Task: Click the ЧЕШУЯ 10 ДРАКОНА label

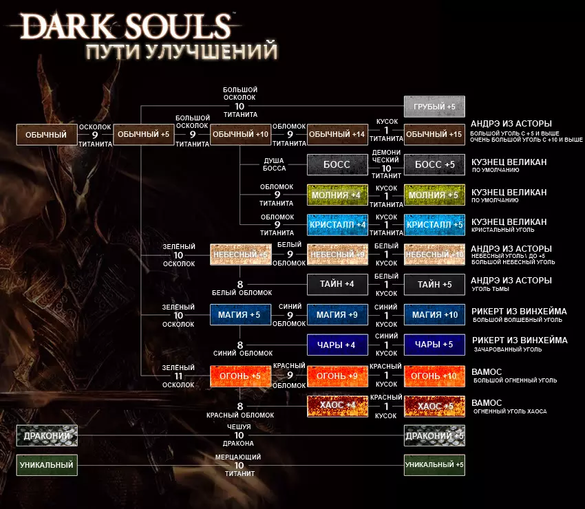Action: 239,435
